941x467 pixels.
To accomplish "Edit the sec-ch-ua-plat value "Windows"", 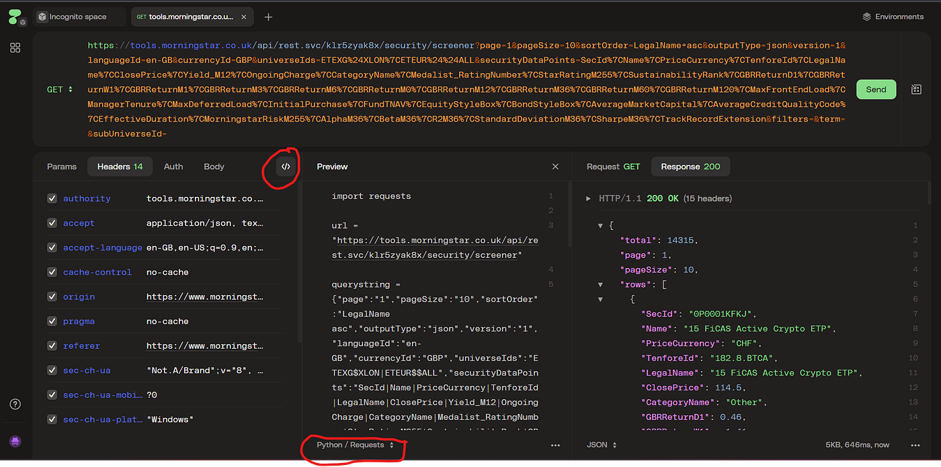I will tap(170, 420).
